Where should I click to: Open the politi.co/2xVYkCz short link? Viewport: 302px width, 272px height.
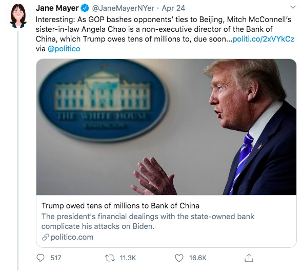point(264,39)
